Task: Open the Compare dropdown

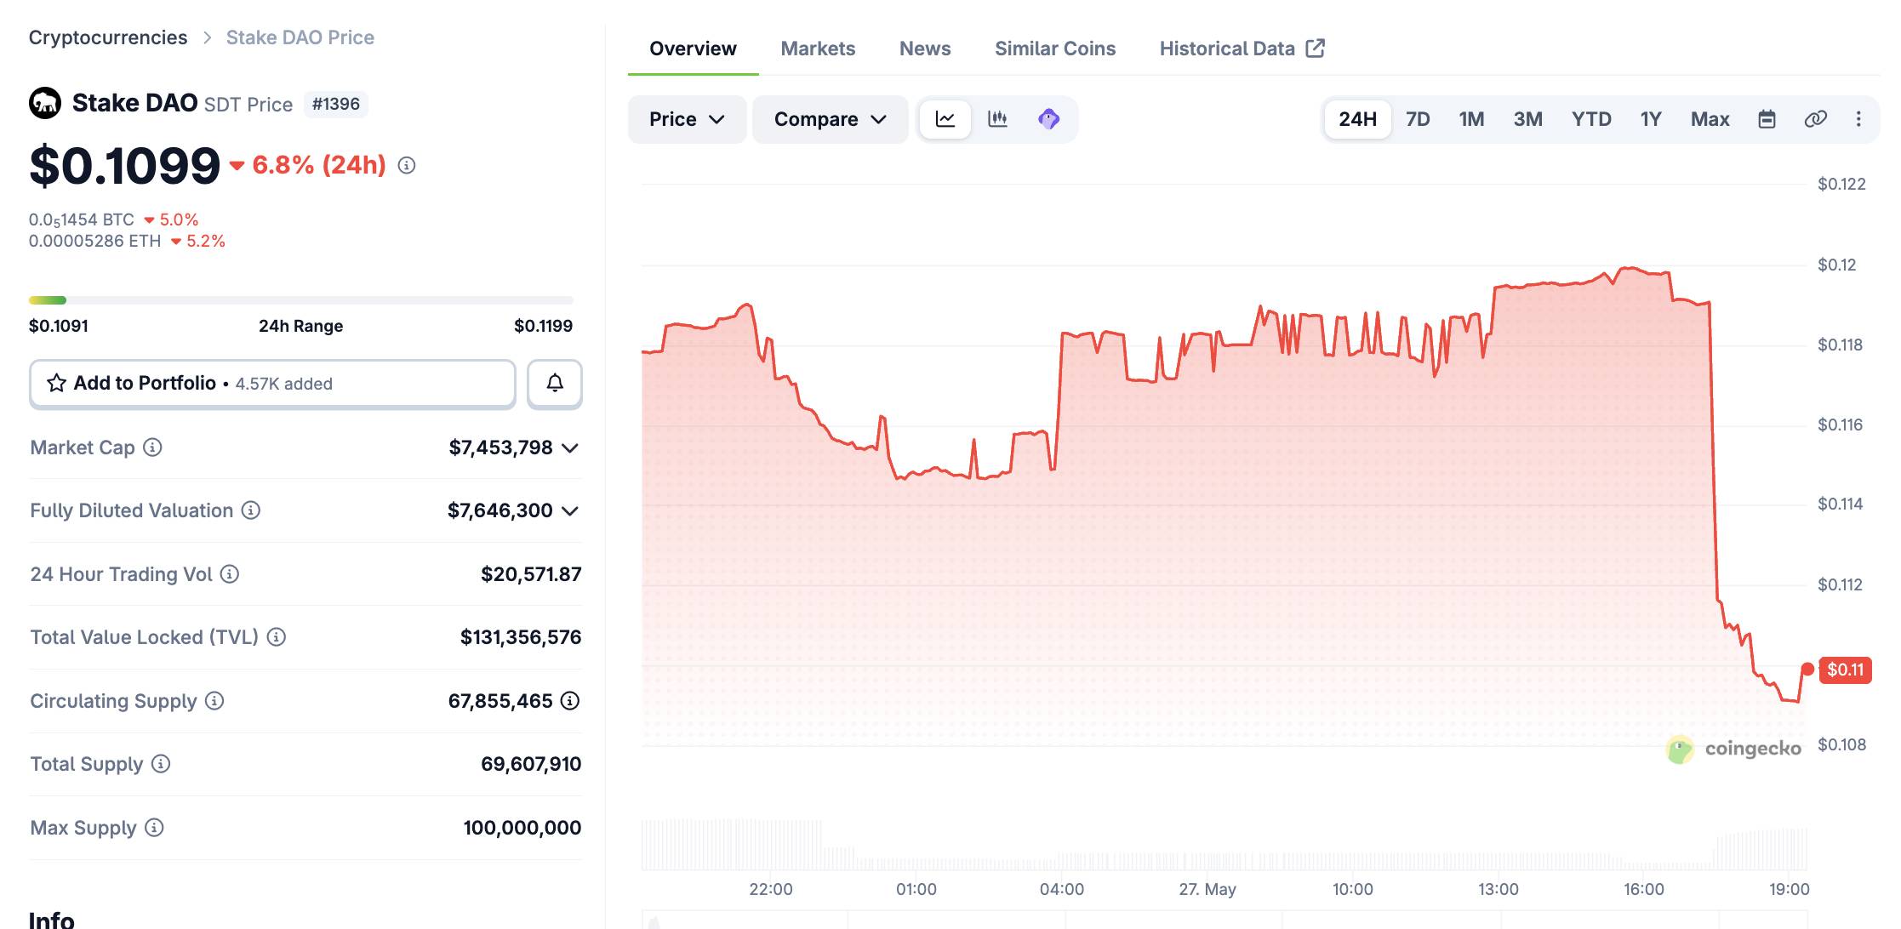Action: [x=830, y=119]
